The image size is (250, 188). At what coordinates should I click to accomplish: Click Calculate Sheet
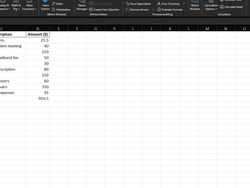tap(231, 7)
